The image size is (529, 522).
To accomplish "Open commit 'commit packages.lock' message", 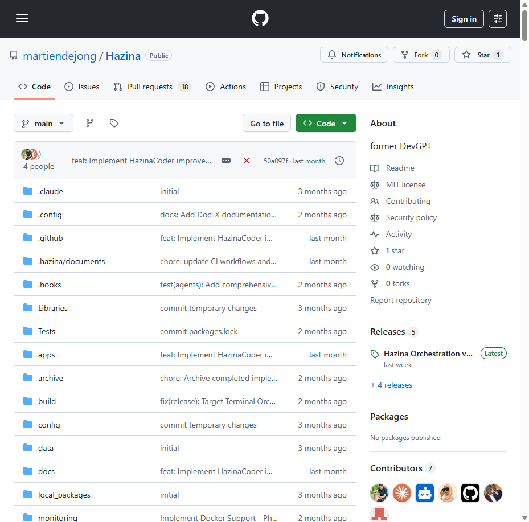I will coord(199,331).
